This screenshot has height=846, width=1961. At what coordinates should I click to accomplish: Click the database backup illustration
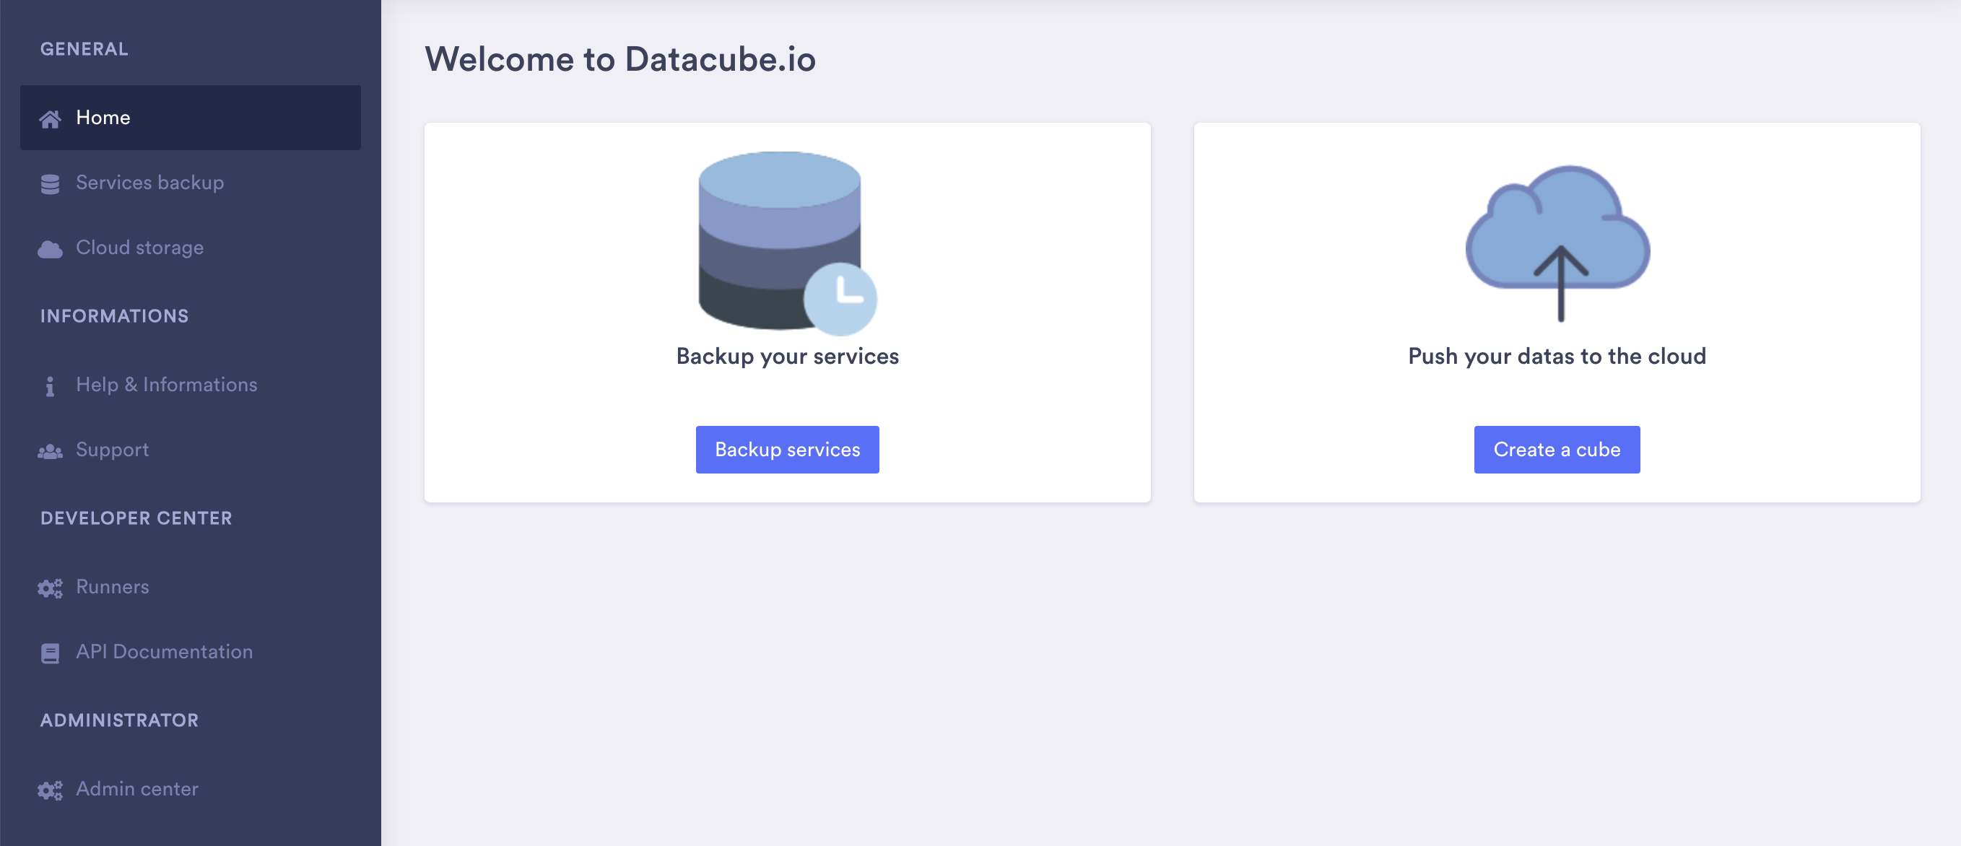click(787, 243)
